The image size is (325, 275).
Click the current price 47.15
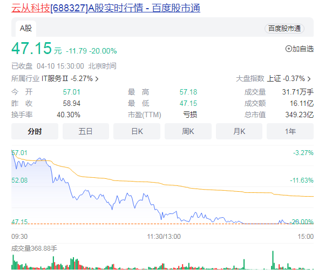tap(31, 49)
